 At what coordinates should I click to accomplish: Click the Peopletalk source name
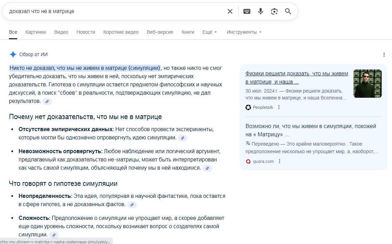point(263,107)
